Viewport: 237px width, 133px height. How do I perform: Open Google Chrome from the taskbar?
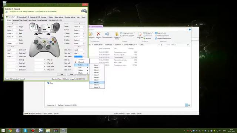pos(10,130)
